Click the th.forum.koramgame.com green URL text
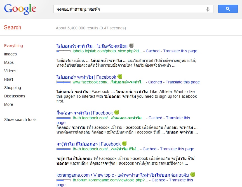Image resolution: width=242 pixels, height=187 pixels. 110,180
